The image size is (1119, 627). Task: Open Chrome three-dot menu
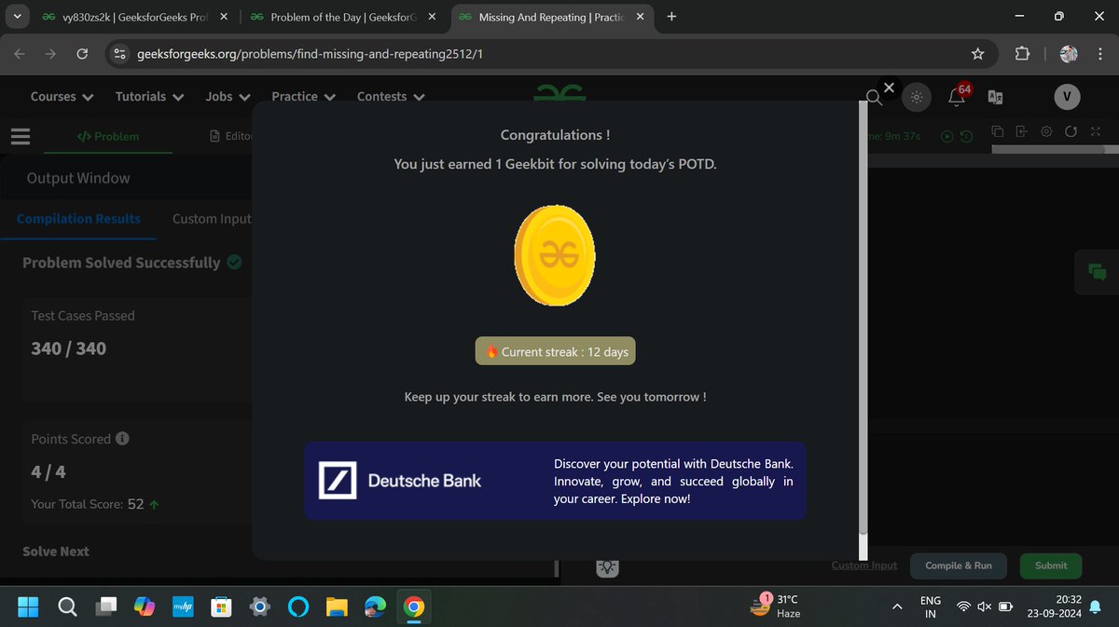(x=1100, y=54)
